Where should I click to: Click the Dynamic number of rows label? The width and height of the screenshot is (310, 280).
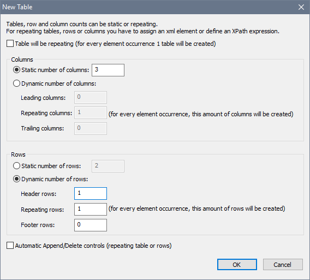[x=55, y=179]
